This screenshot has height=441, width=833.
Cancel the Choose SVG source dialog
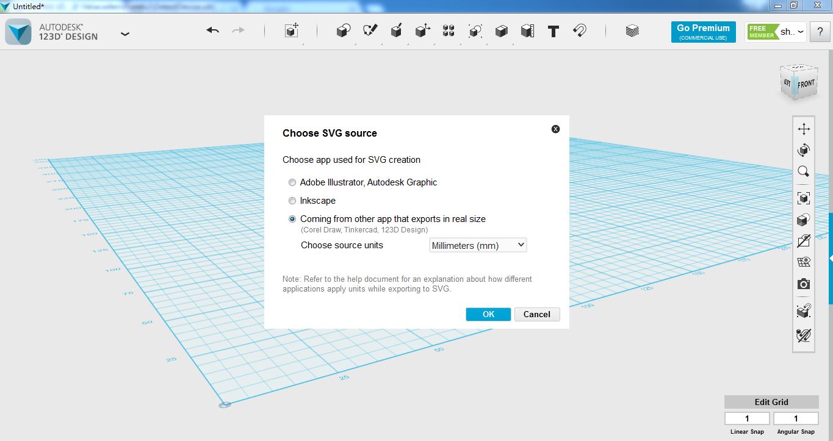coord(537,314)
